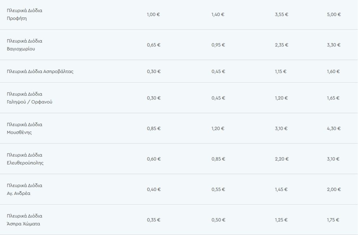Viewport: 358px width, 235px height.
Task: Click the 0,85 € price in Μουσθένης row
Action: tap(154, 128)
